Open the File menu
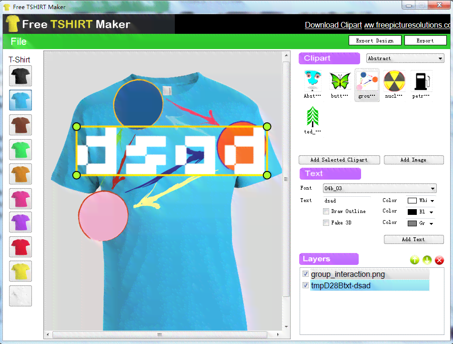This screenshot has height=344, width=453. point(19,41)
